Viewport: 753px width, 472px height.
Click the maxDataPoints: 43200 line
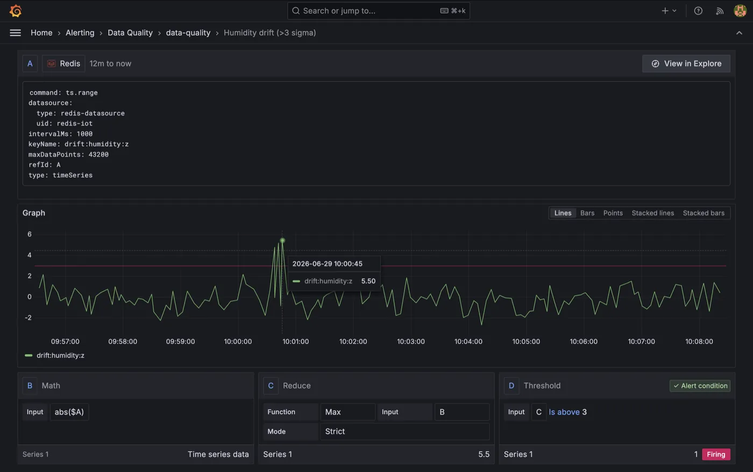(x=68, y=154)
